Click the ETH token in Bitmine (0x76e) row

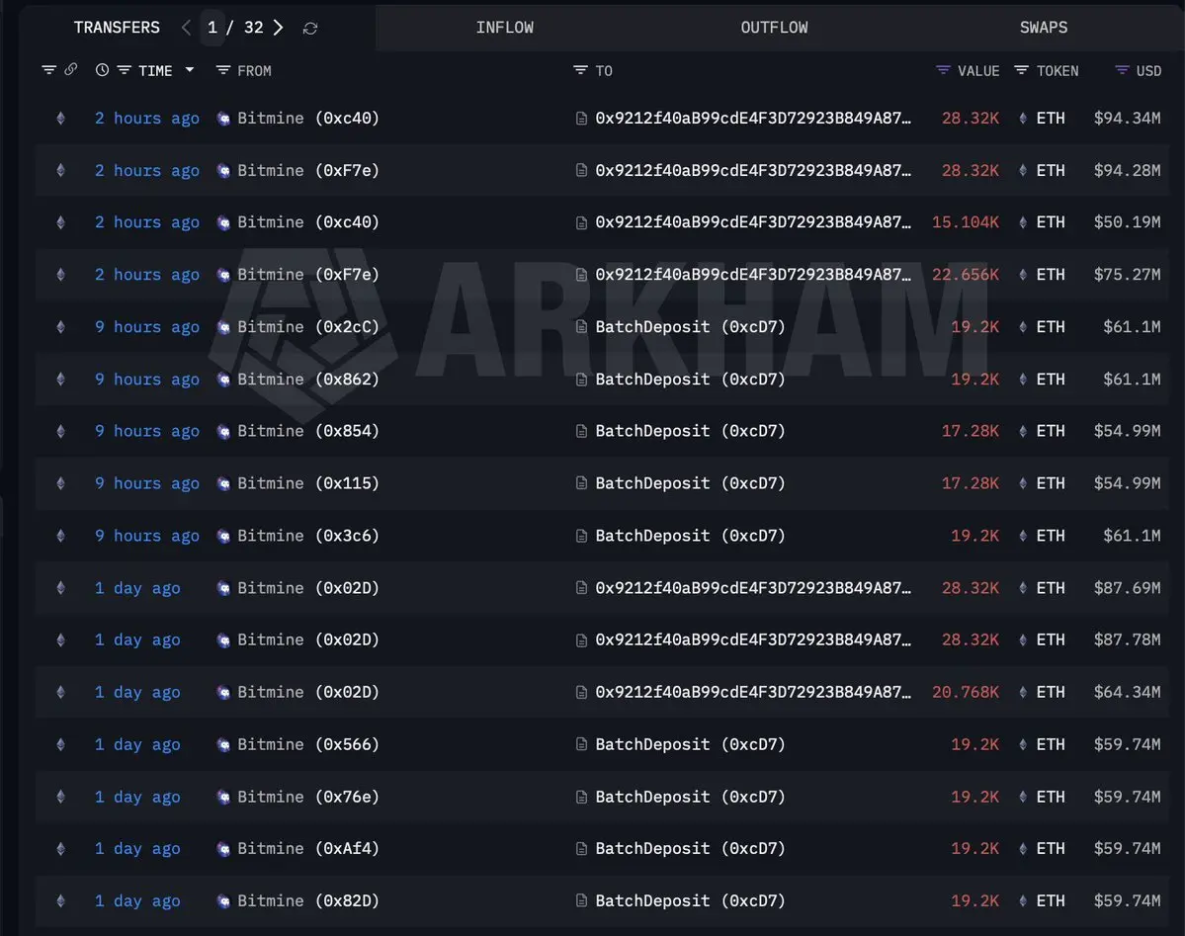tap(1043, 796)
